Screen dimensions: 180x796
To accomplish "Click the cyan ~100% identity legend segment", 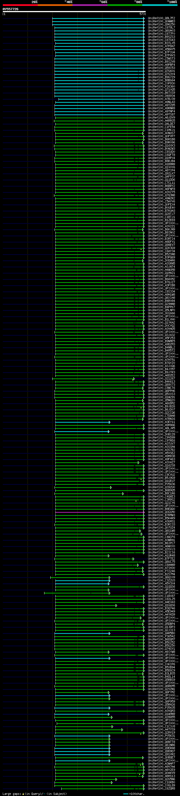I will tap(160, 5).
